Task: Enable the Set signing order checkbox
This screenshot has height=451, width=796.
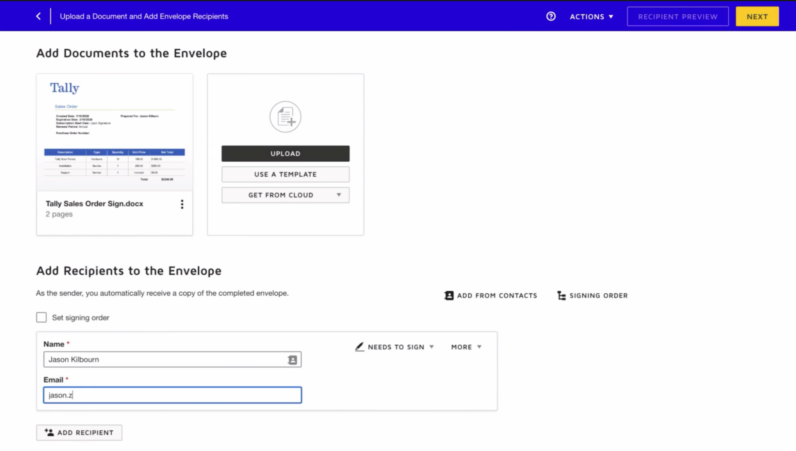Action: [x=41, y=317]
